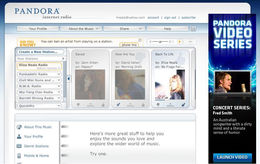Click the Back To Life song title
This screenshot has height=164, width=260.
(164, 54)
